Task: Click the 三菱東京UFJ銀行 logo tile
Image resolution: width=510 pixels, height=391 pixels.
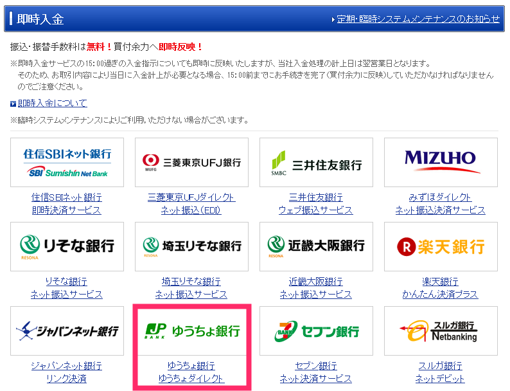Action: [191, 163]
